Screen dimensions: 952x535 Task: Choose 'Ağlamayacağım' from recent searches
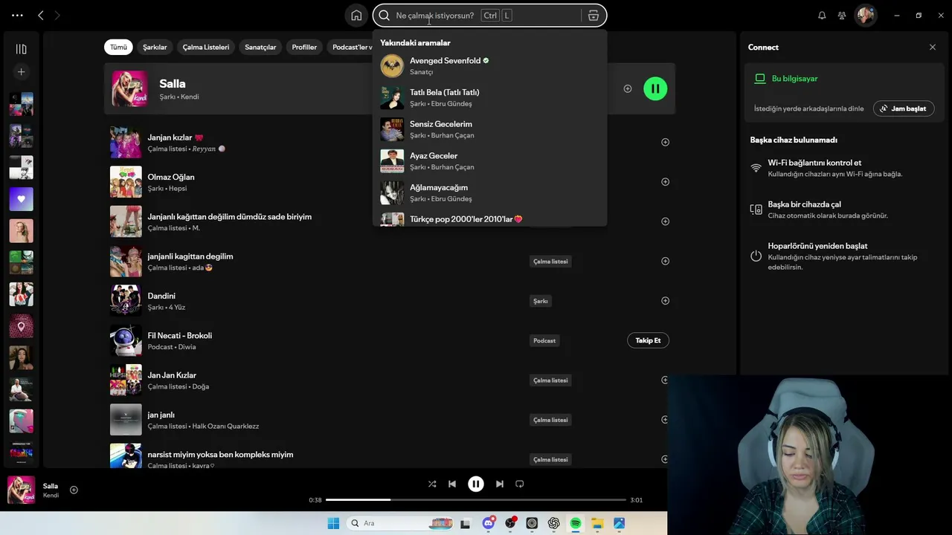pyautogui.click(x=489, y=192)
